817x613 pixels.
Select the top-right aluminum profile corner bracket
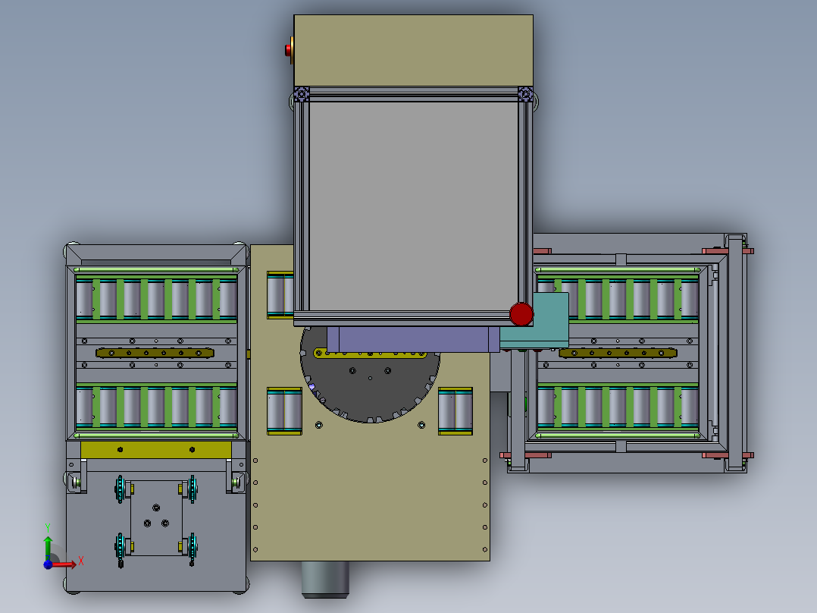(526, 94)
